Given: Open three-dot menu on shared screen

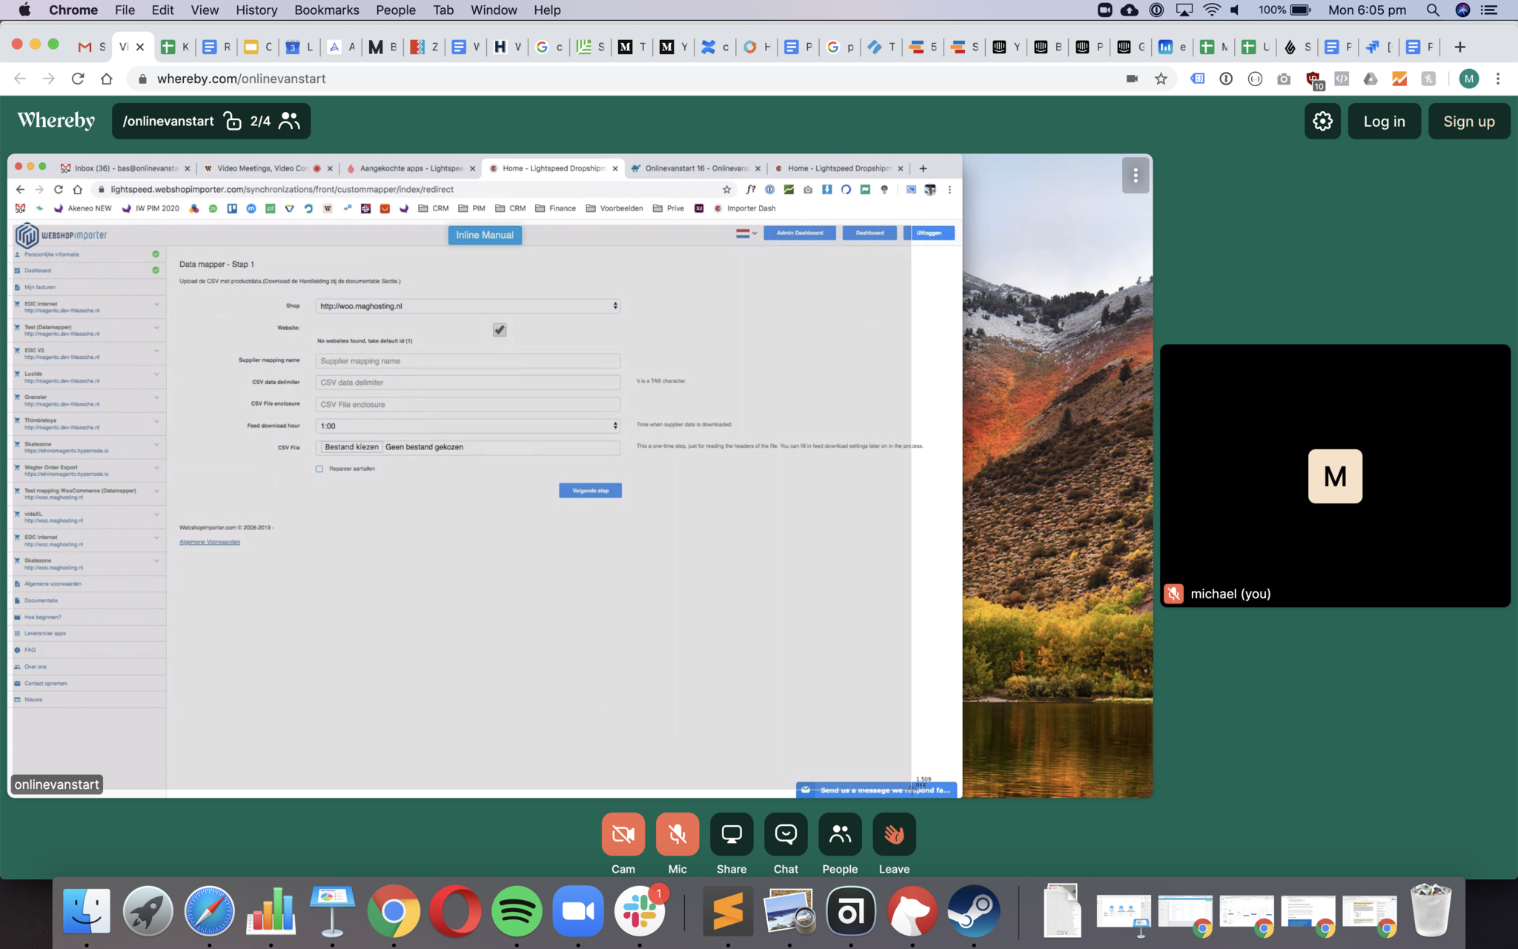Looking at the screenshot, I should pos(1135,176).
